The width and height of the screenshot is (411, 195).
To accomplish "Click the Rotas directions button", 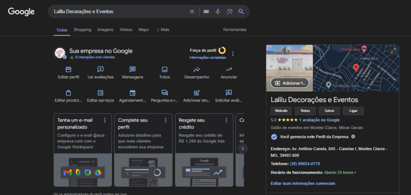I will coord(305,111).
